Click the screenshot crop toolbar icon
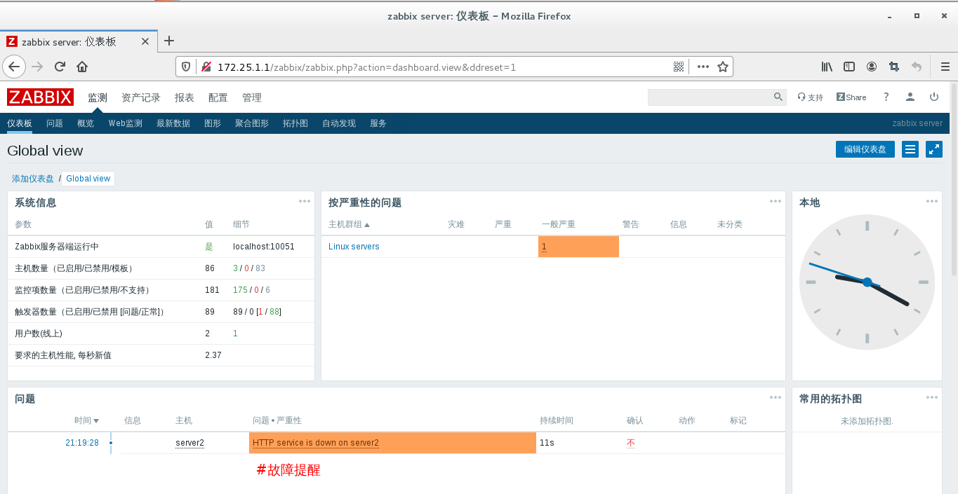958x494 pixels. tap(893, 67)
